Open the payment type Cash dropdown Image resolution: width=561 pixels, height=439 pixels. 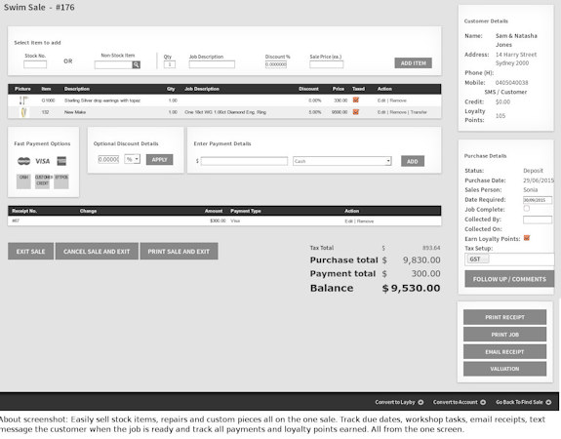tap(342, 161)
